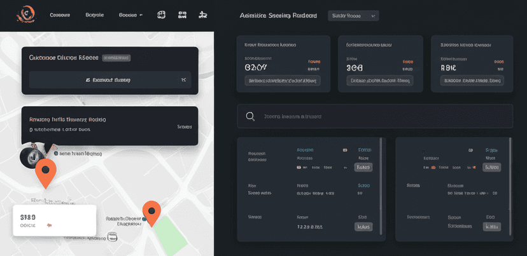Click the centered field in top map panel
Screen dimensions: 527x256
click(x=110, y=80)
